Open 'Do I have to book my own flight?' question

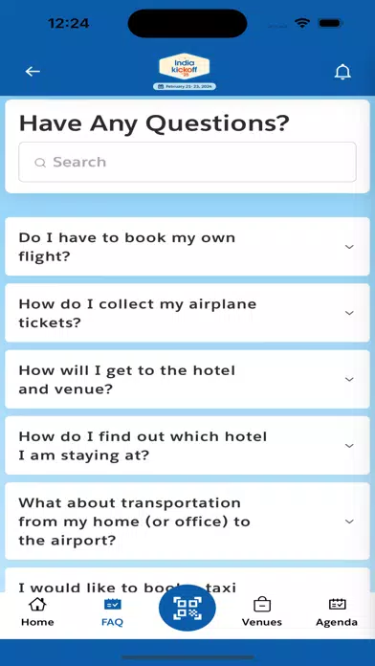click(x=187, y=247)
